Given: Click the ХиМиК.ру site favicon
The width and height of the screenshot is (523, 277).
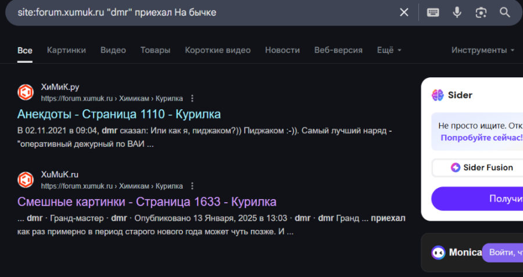Looking at the screenshot, I should coord(26,92).
